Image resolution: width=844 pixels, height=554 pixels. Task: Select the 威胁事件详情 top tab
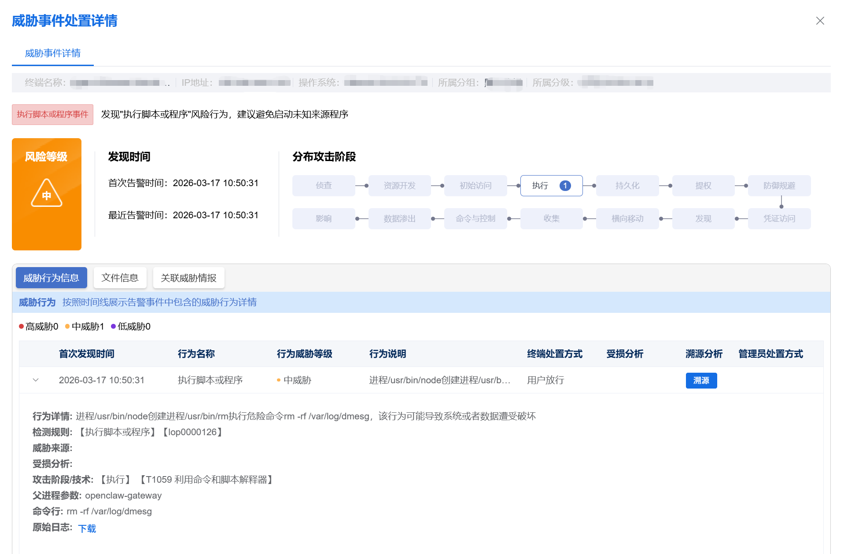52,53
